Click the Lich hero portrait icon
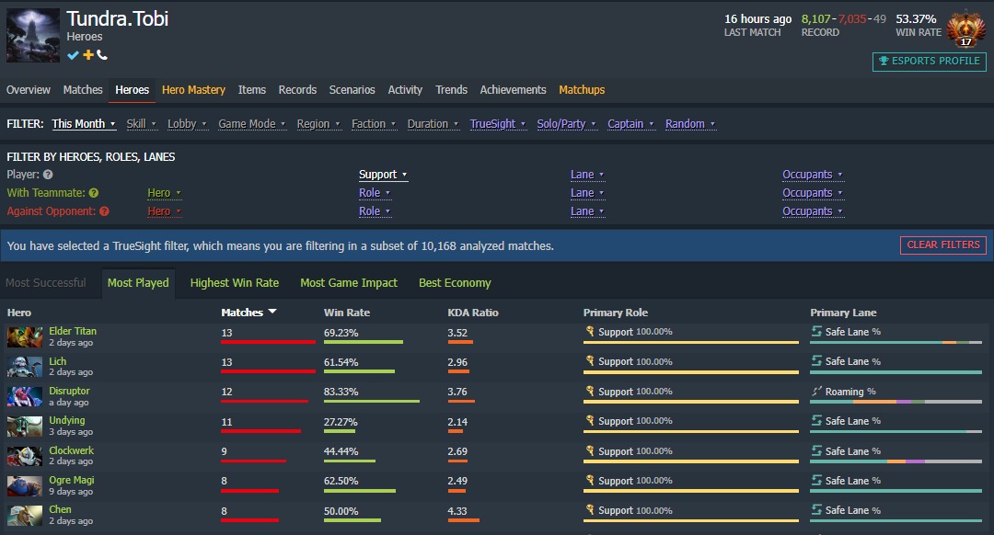The height and width of the screenshot is (535, 994). (x=25, y=367)
